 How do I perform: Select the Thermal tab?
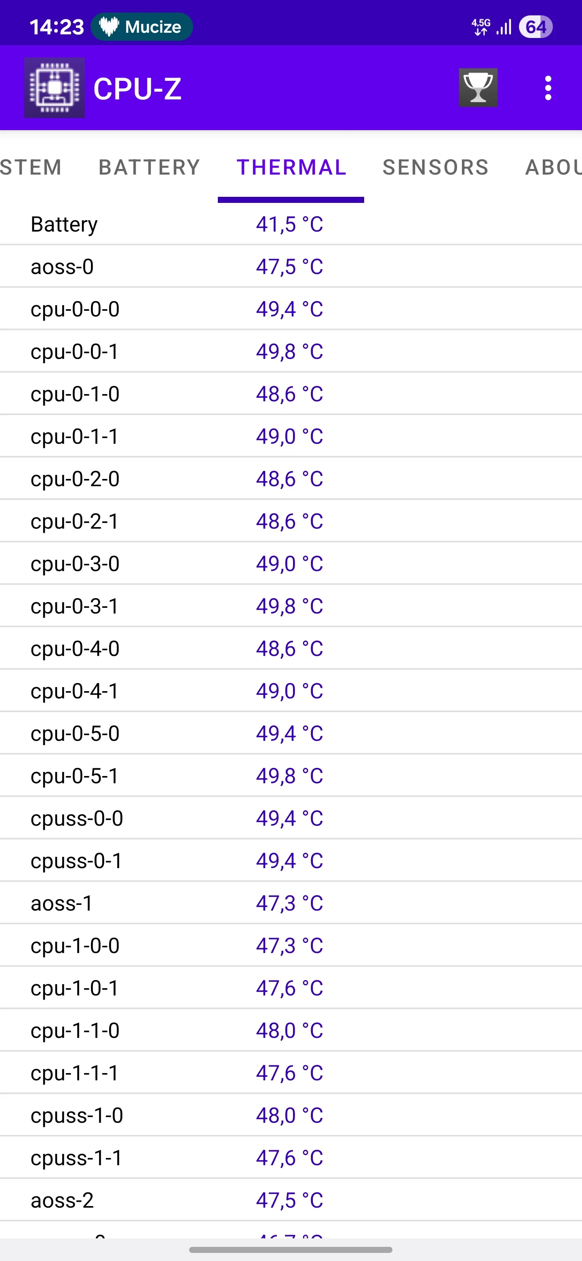291,167
